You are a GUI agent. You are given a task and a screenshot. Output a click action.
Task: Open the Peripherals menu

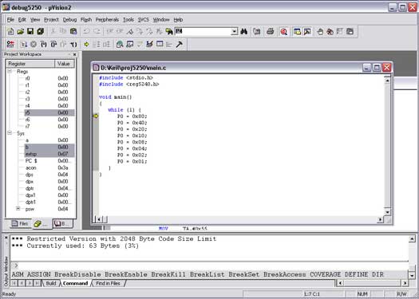click(x=107, y=20)
